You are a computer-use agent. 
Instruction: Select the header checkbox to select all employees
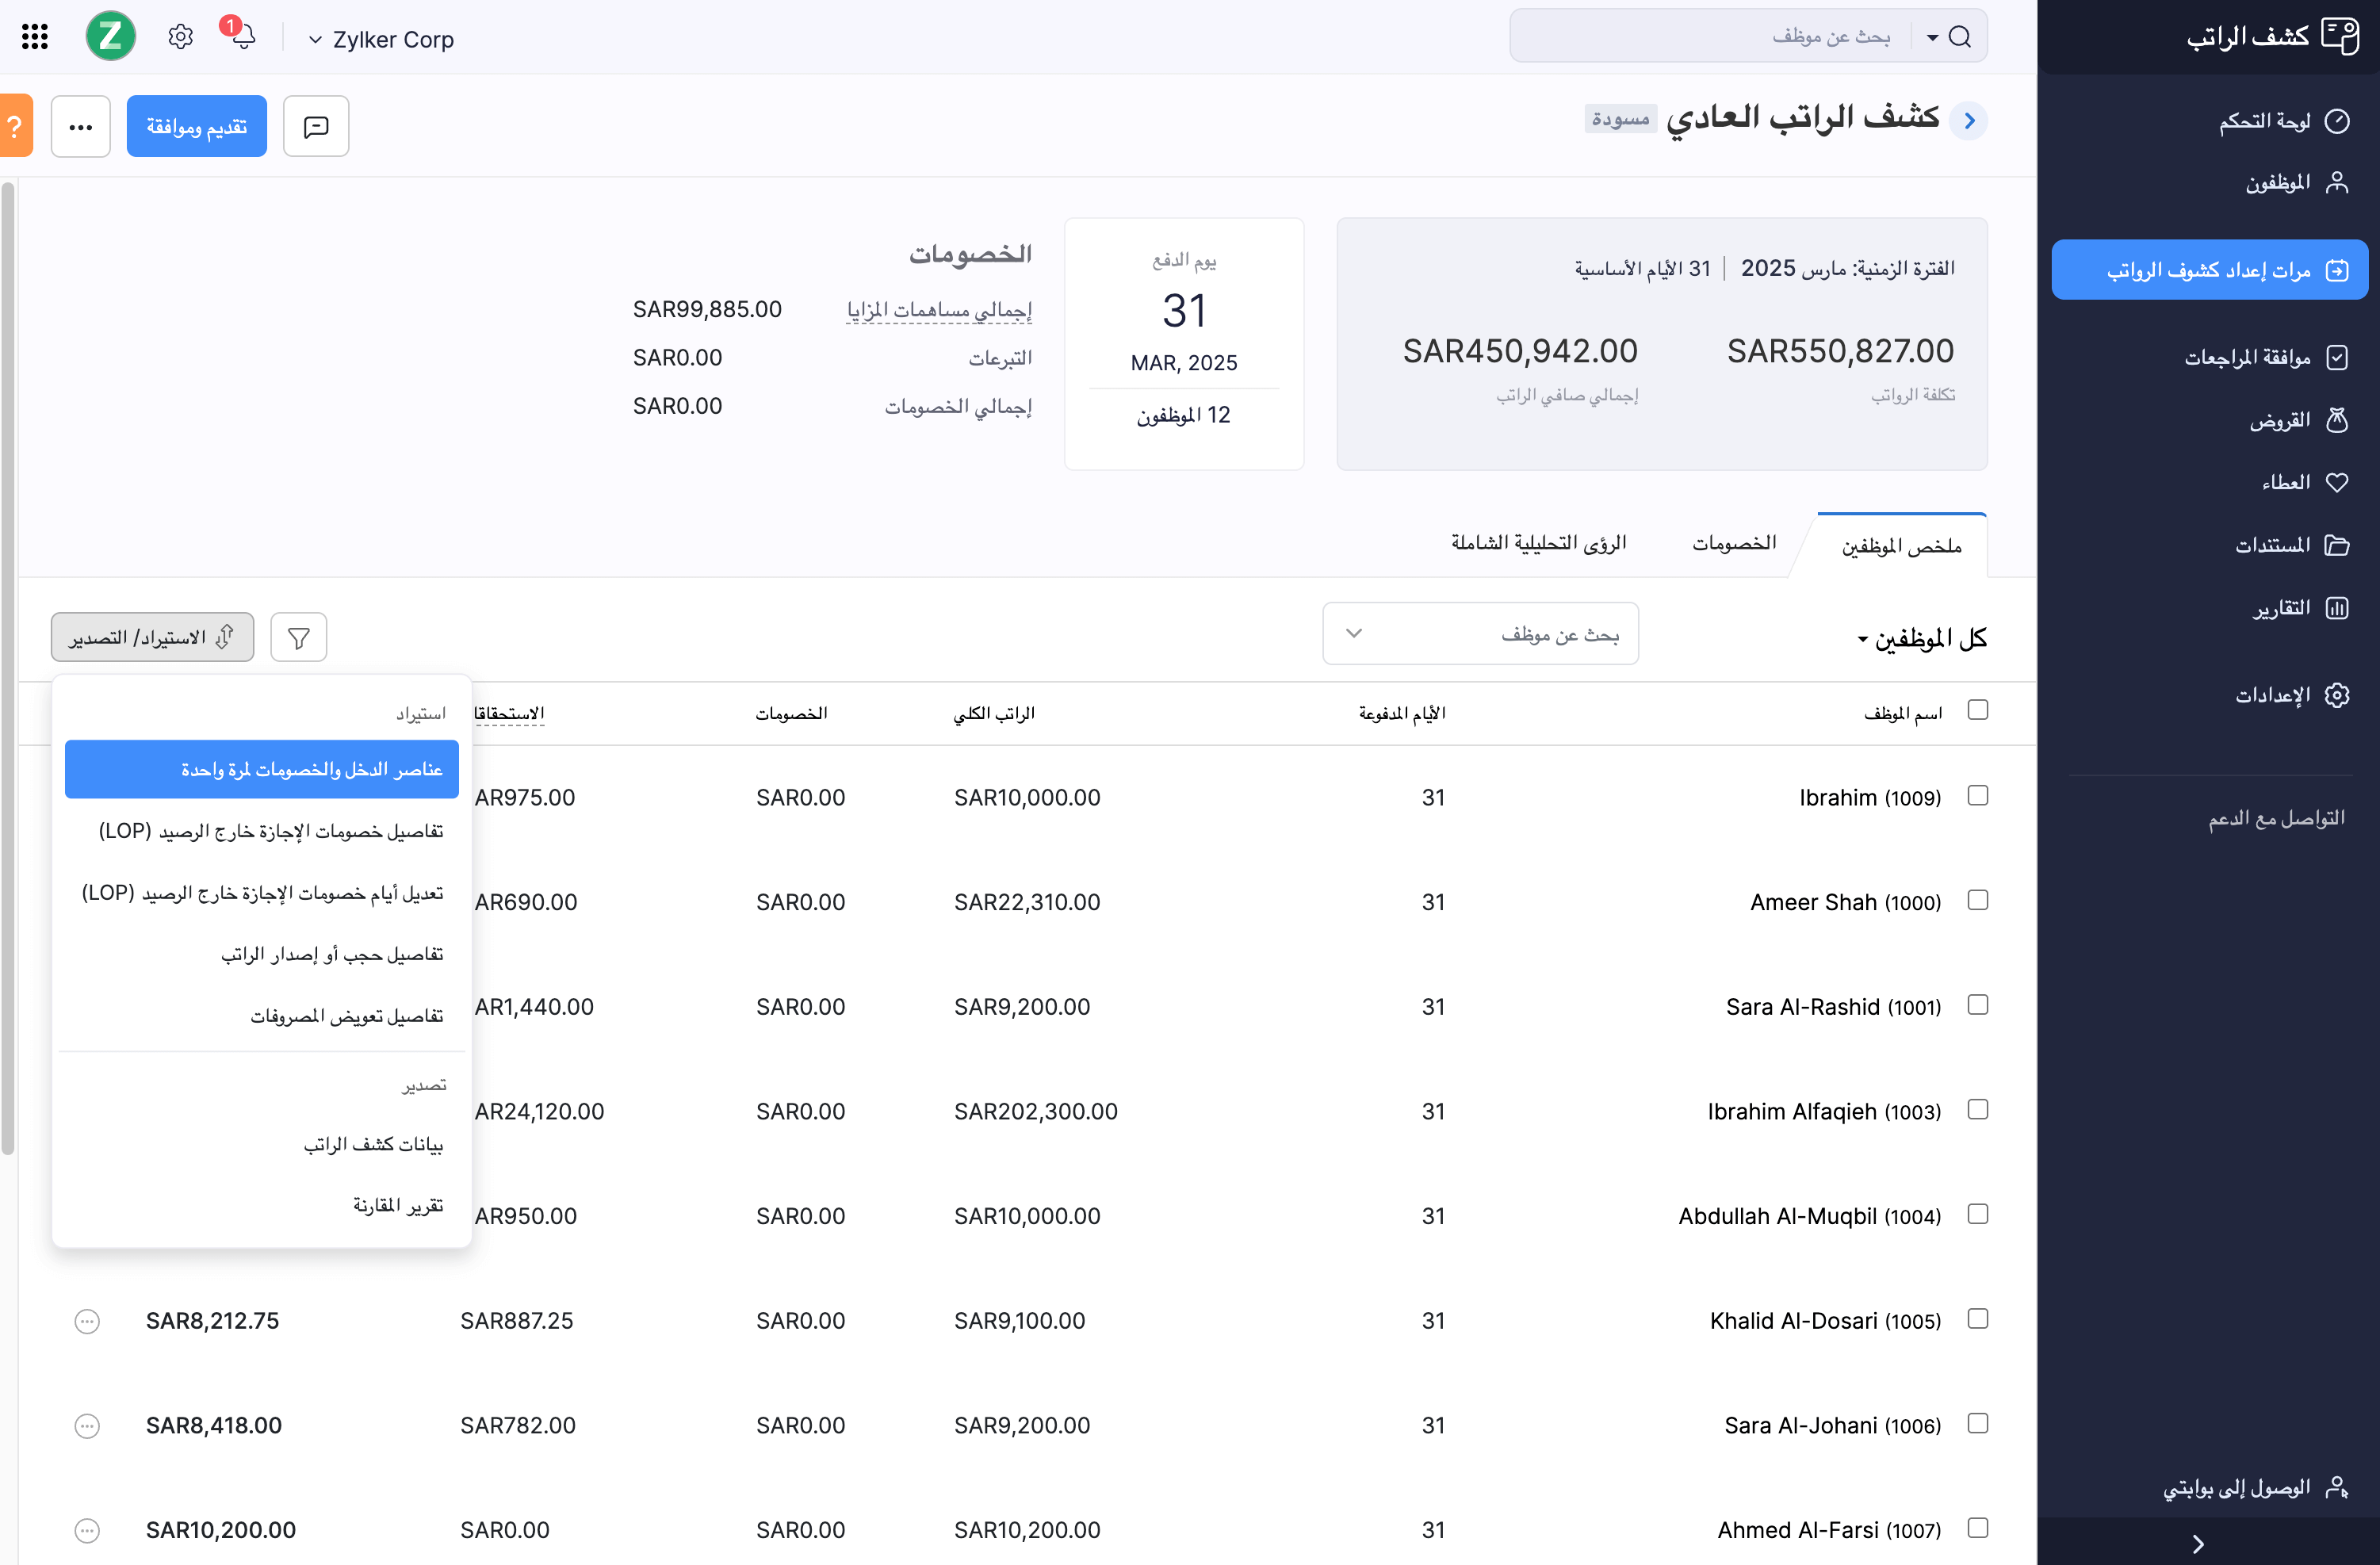point(1978,709)
